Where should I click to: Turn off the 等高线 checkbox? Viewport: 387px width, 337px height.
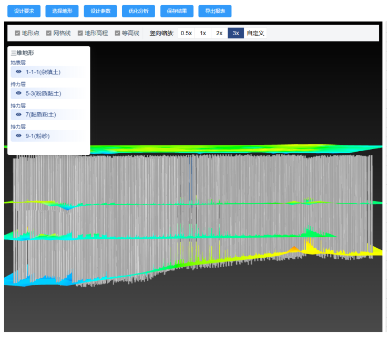[118, 33]
